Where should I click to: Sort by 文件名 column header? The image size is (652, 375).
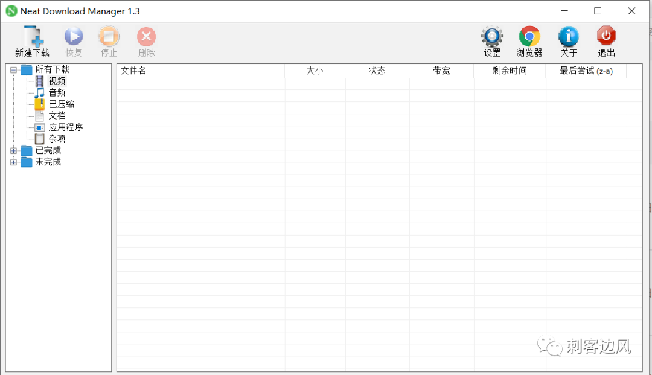tap(201, 71)
